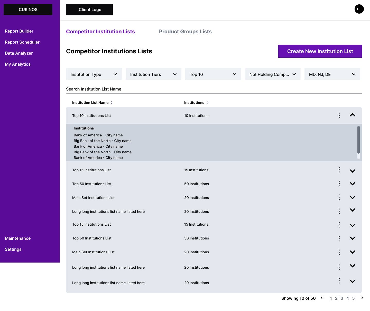Image resolution: width=370 pixels, height=311 pixels.
Task: Open the Not Holding Comp... dropdown
Action: [273, 74]
